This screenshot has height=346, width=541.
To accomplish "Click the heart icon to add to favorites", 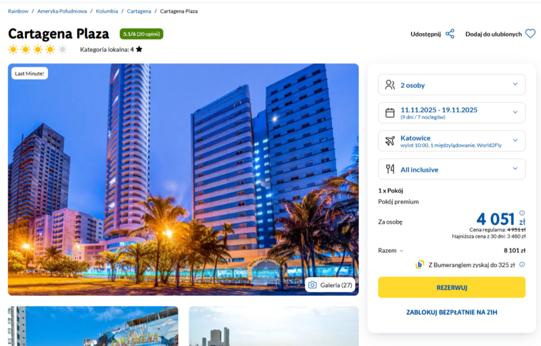I will [x=530, y=34].
